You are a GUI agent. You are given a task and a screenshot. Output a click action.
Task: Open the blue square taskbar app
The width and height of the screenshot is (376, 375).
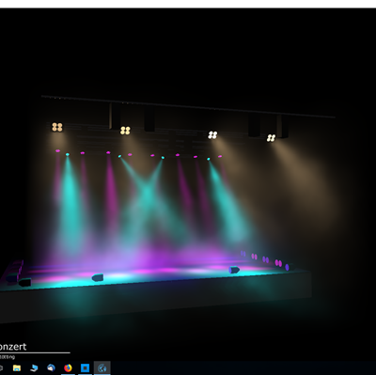pos(85,367)
